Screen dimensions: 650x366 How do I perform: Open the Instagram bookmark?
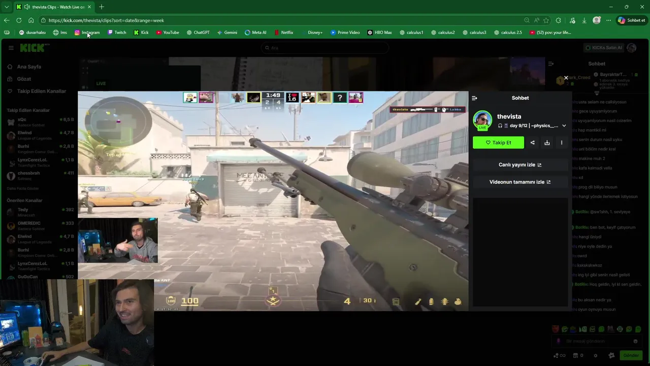point(87,33)
